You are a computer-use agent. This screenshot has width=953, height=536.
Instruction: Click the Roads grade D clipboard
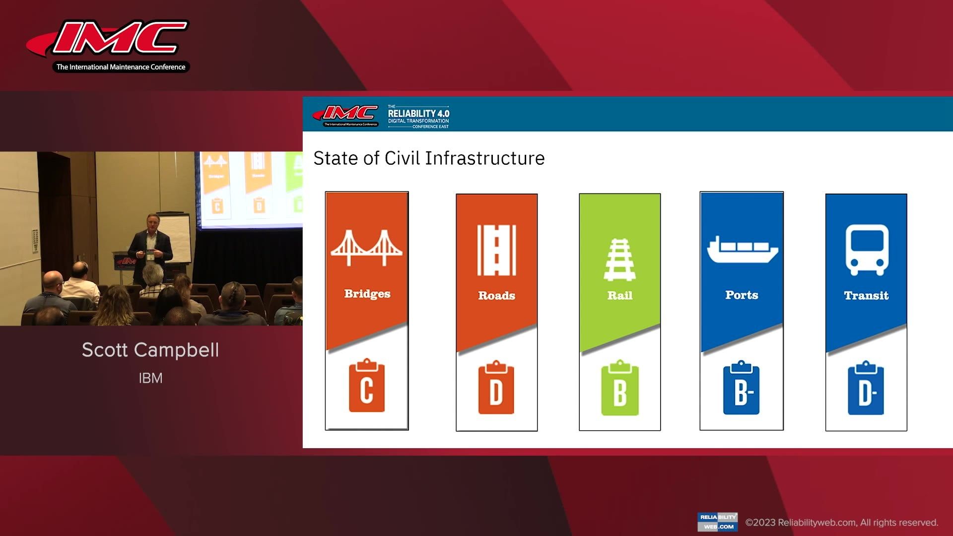(496, 388)
